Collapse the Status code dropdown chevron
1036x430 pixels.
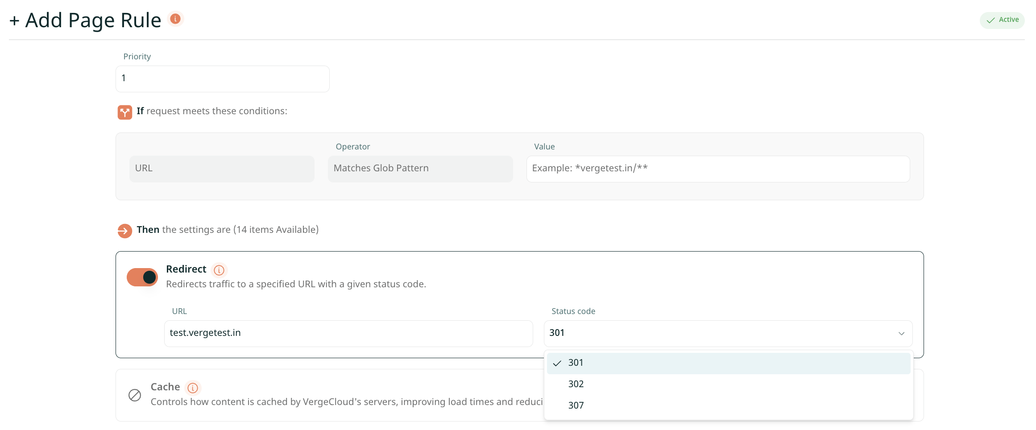click(x=901, y=334)
